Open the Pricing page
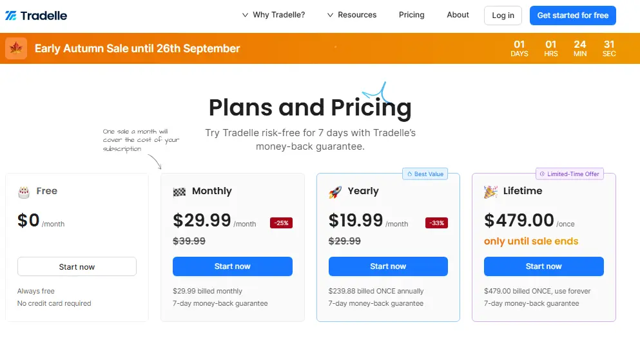This screenshot has height=349, width=640. point(411,15)
